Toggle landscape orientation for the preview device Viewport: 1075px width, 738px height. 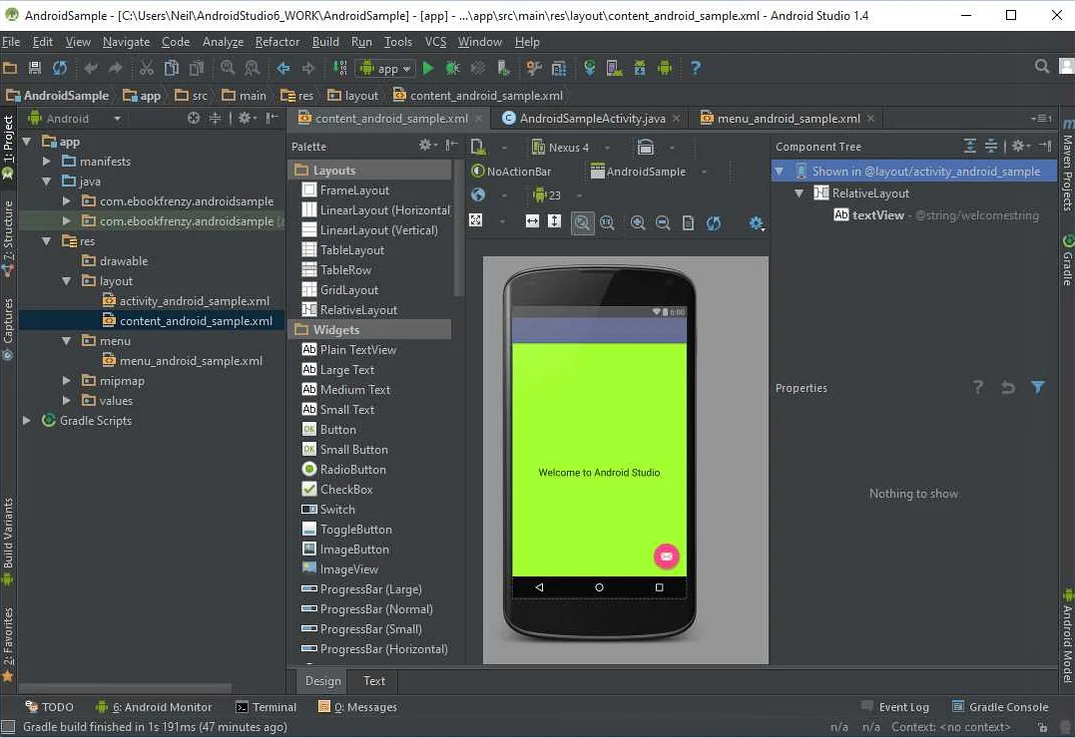coord(646,147)
